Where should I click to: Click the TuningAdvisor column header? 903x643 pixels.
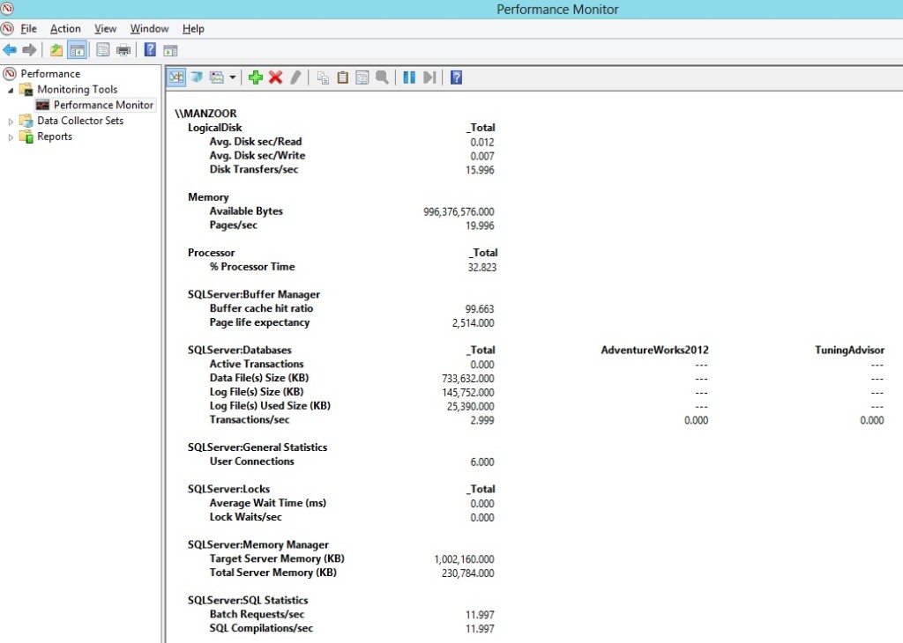click(849, 350)
